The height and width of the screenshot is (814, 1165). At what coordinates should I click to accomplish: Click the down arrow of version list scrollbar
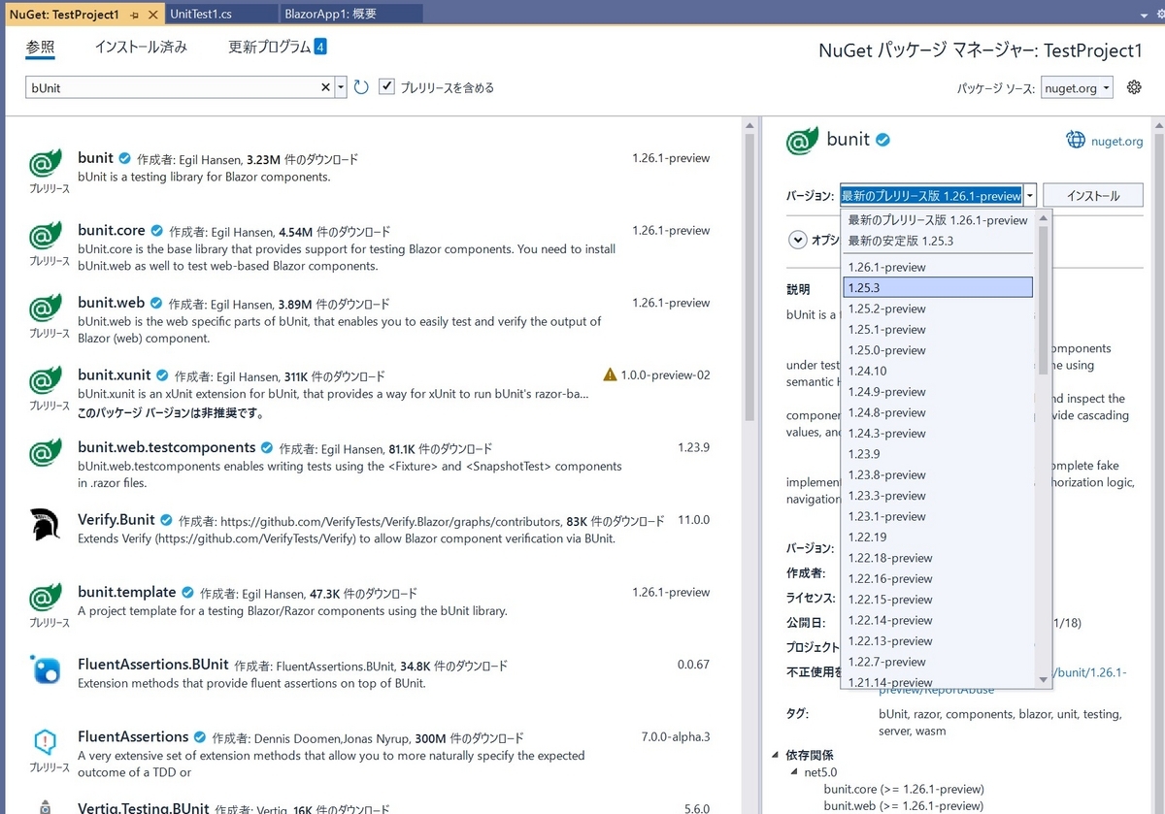click(x=1044, y=679)
